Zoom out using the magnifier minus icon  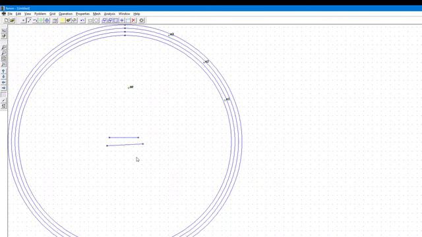pyautogui.click(x=3, y=53)
